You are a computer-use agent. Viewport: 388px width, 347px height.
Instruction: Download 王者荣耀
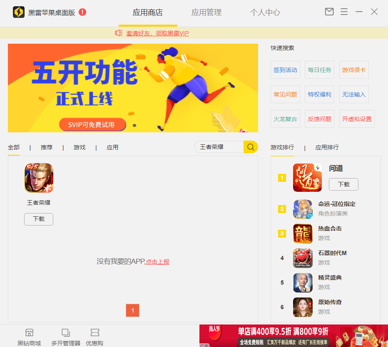[38, 219]
